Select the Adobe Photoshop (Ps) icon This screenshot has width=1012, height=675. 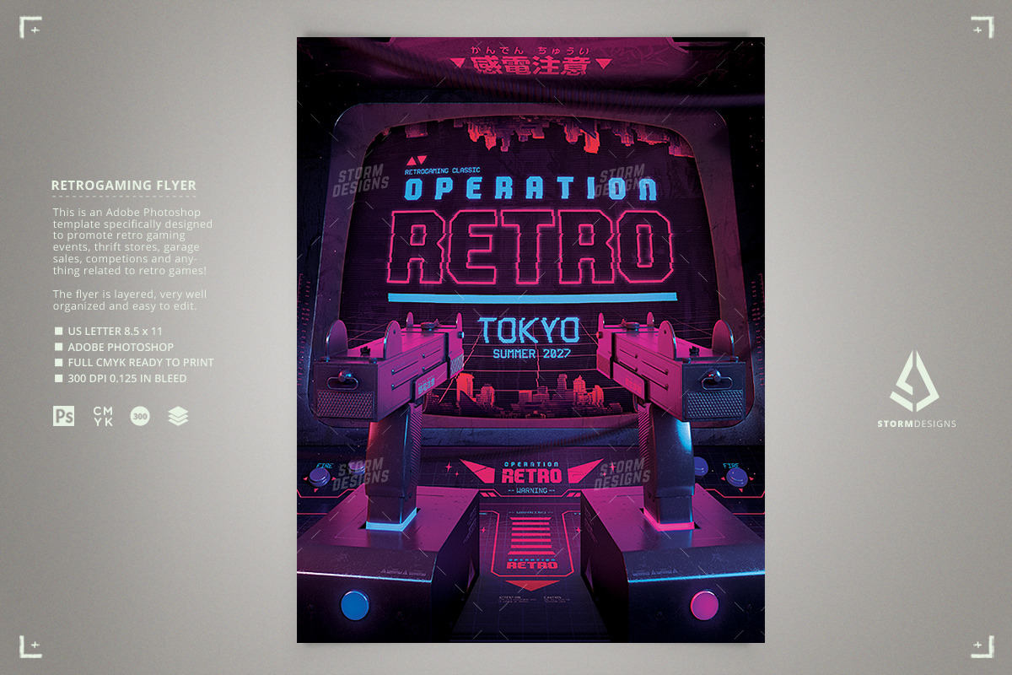click(x=63, y=415)
